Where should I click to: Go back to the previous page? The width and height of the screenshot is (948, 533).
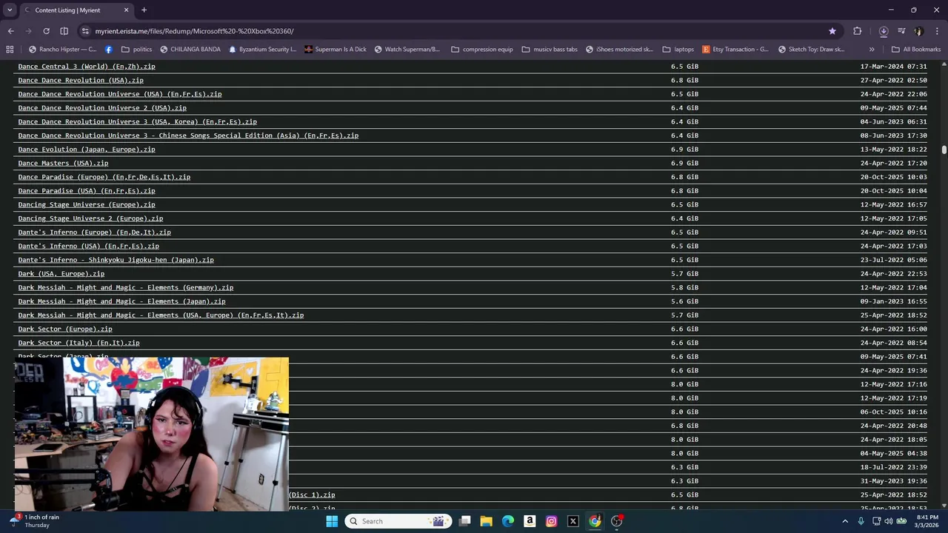(10, 31)
